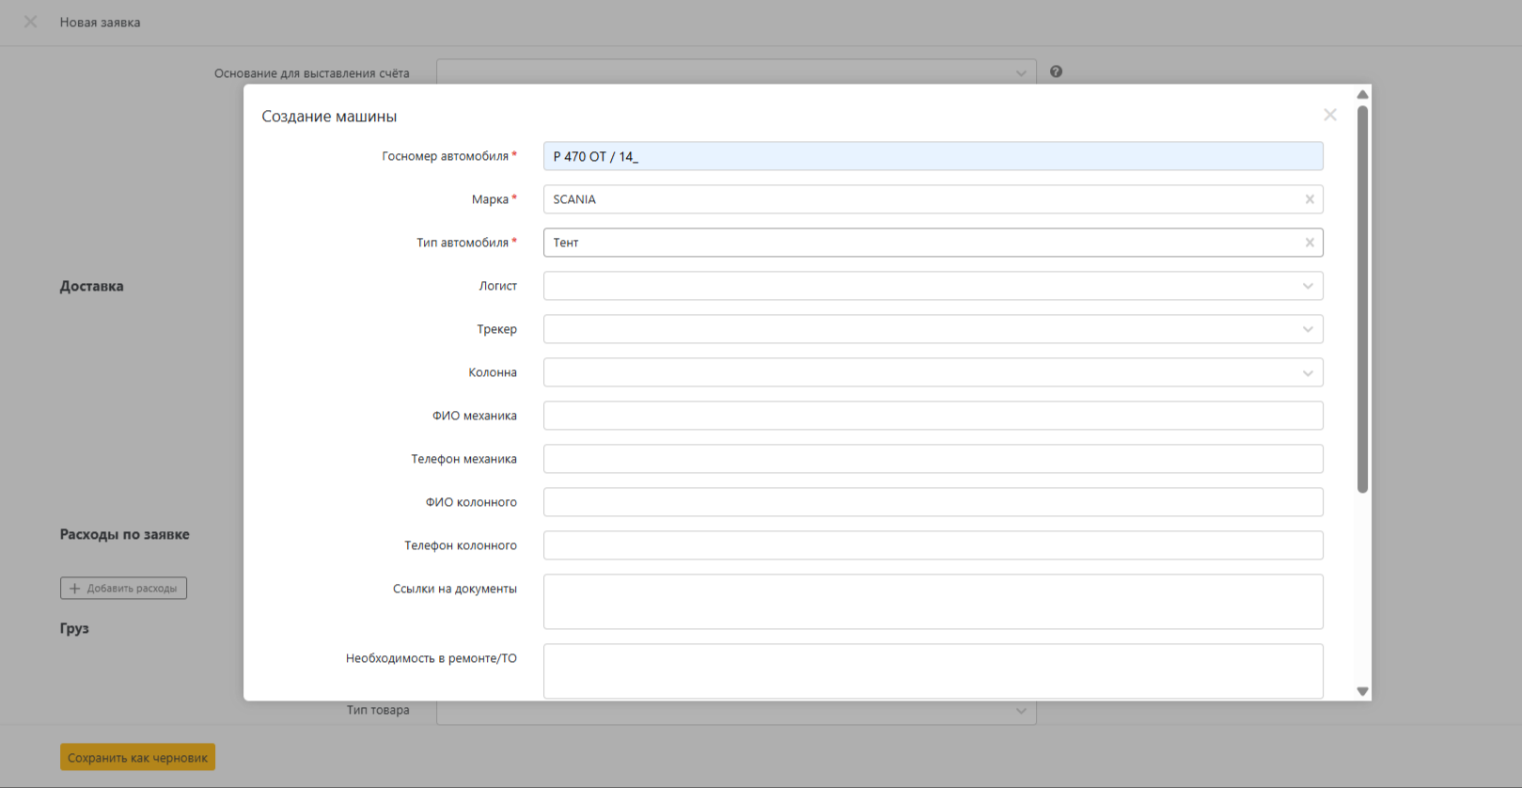Click the Телефон колонного field
Screen dimensions: 1522x788
pos(933,545)
